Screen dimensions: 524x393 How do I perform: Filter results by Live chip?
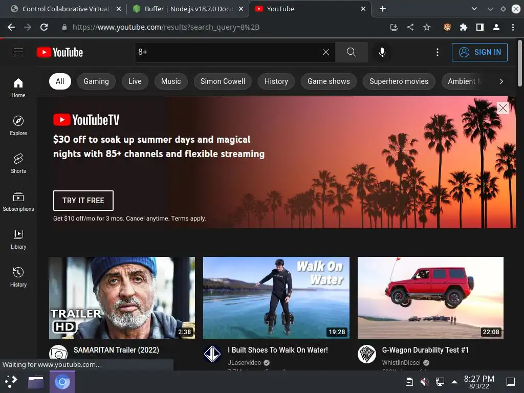coord(135,81)
